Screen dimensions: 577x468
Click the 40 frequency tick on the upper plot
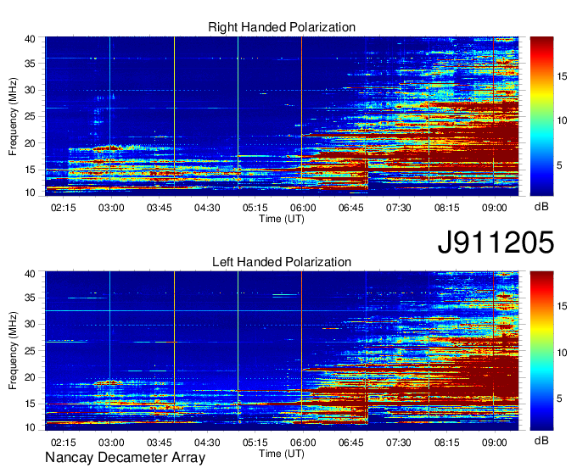tap(31, 39)
